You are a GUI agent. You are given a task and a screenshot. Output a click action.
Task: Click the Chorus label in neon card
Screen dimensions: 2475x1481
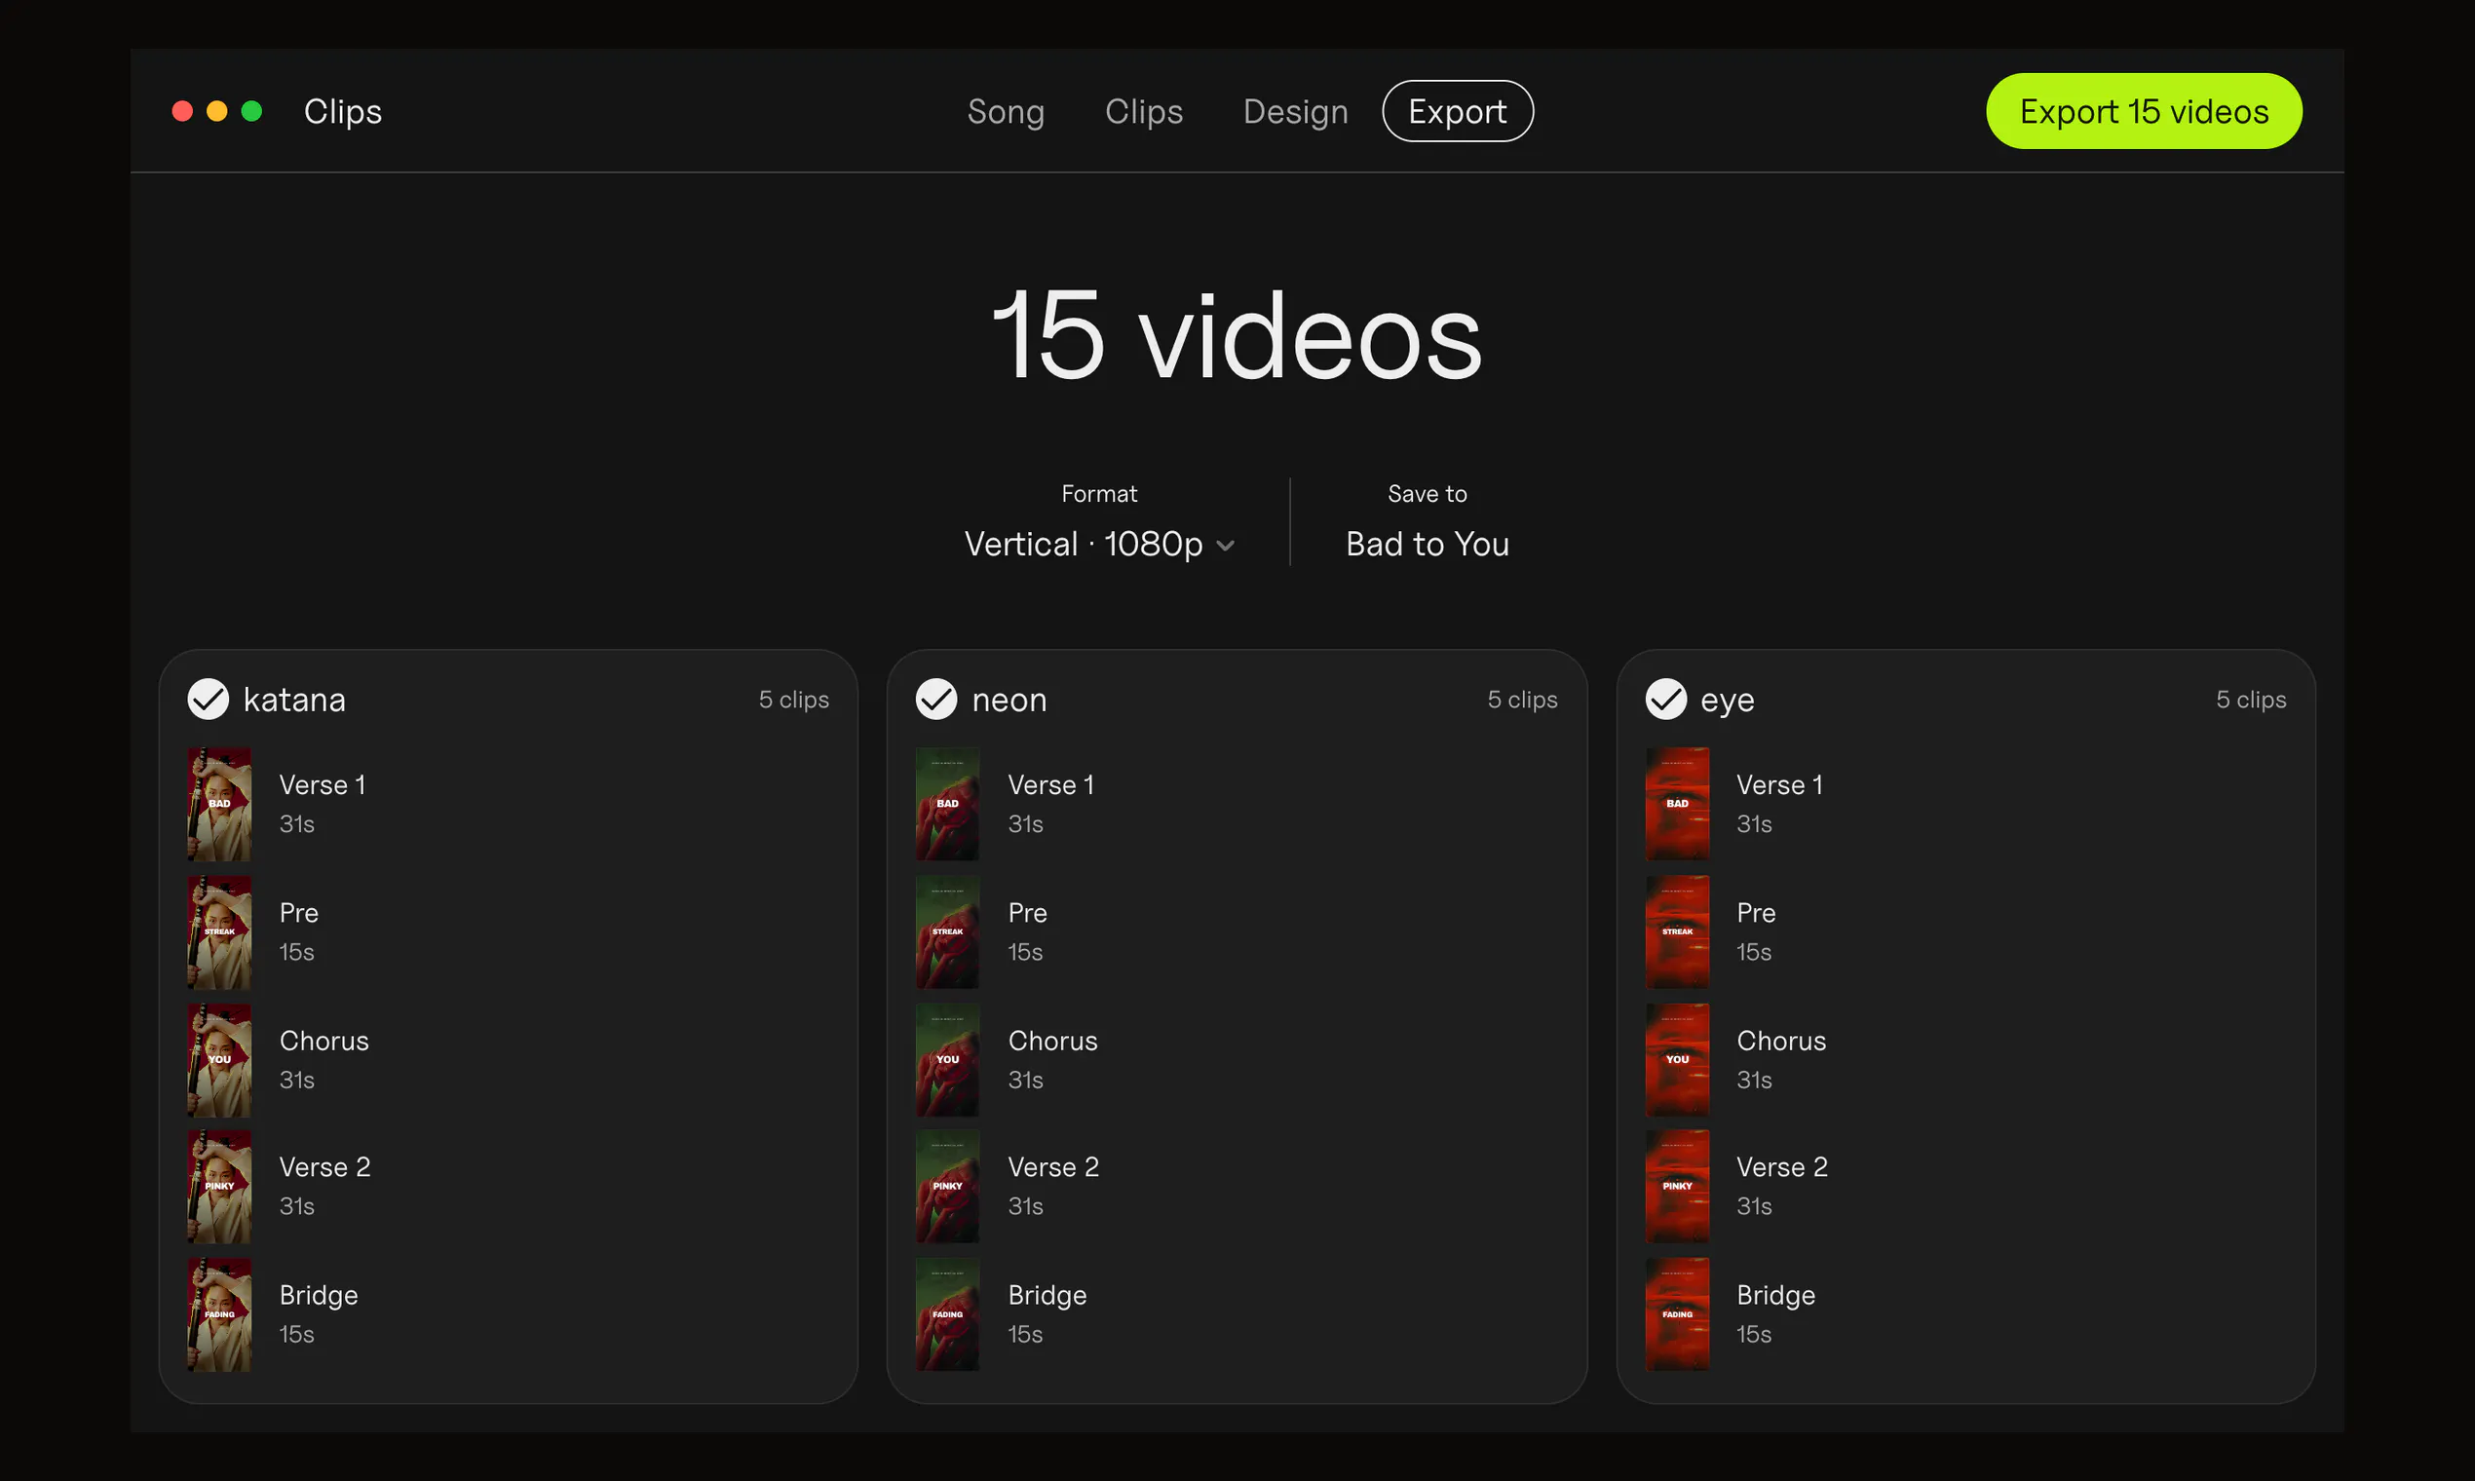click(x=1053, y=1041)
